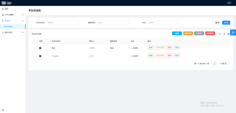Click the 平台方 menu label
Viewport: 236px width, 113px height.
point(7,21)
